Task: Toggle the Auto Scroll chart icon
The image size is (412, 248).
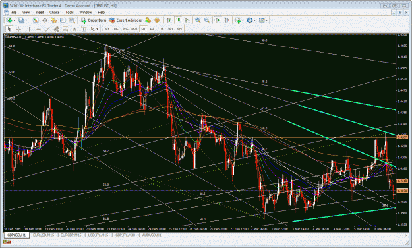Action: [218, 20]
